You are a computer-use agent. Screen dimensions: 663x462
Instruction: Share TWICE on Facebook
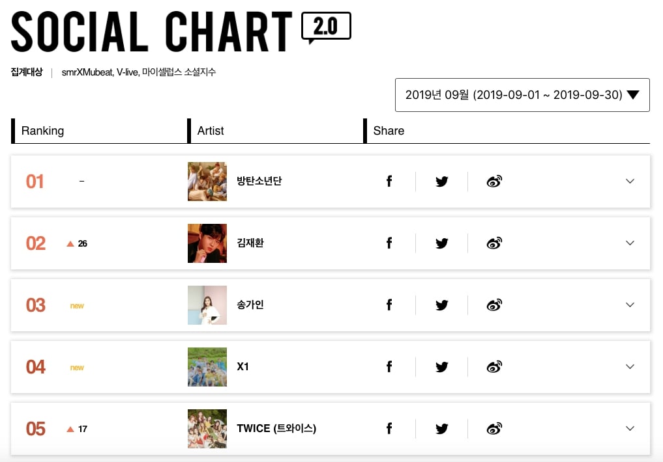(x=389, y=428)
